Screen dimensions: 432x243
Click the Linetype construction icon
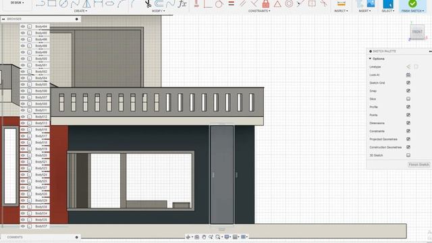[408, 67]
